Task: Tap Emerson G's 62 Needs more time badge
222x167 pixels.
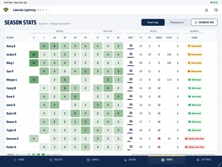Action: [x=195, y=139]
